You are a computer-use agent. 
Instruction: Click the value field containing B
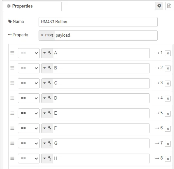pyautogui.click(x=101, y=68)
